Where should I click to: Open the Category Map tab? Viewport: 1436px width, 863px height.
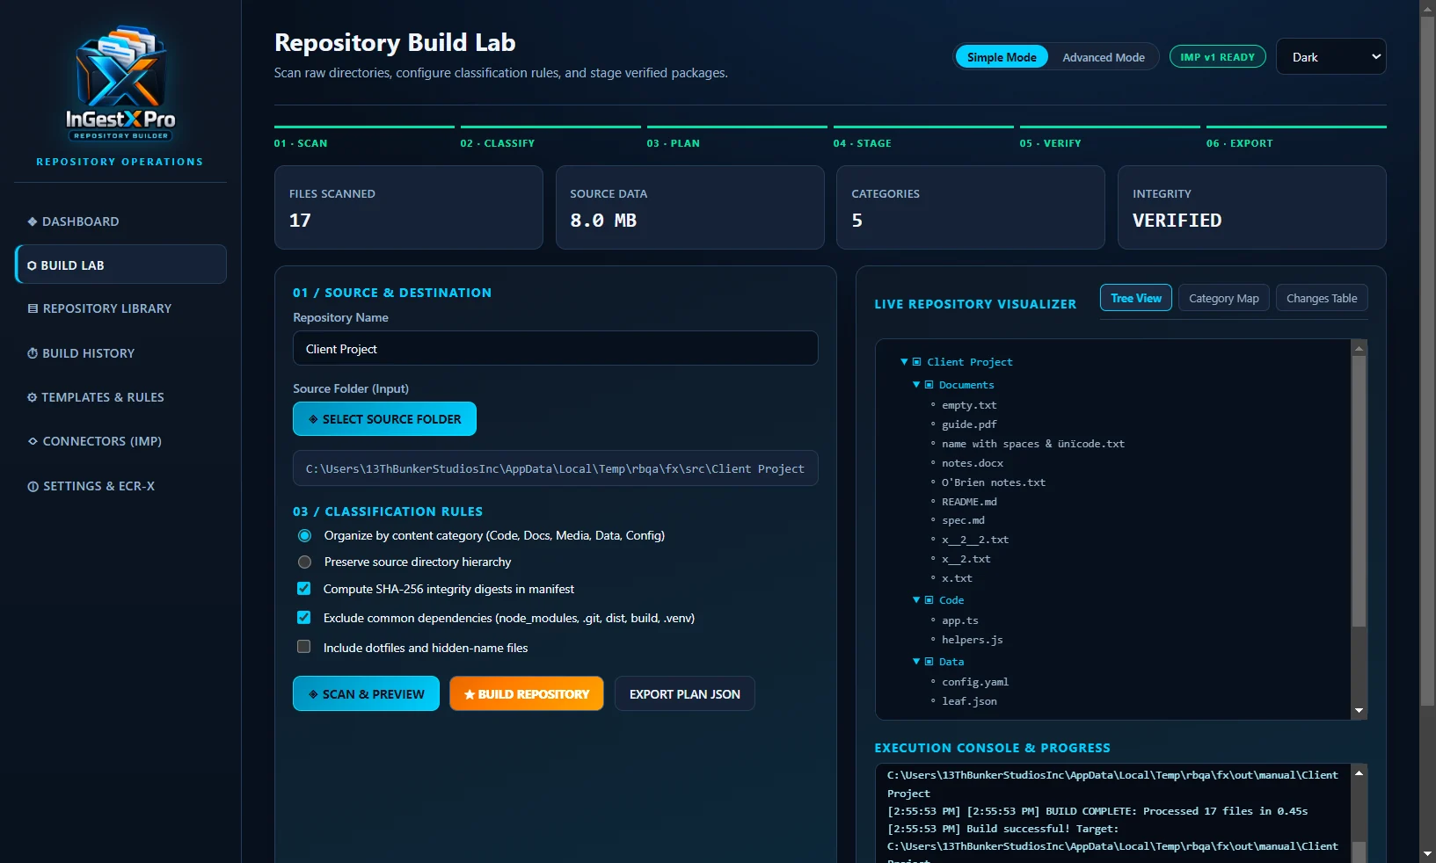pos(1223,298)
